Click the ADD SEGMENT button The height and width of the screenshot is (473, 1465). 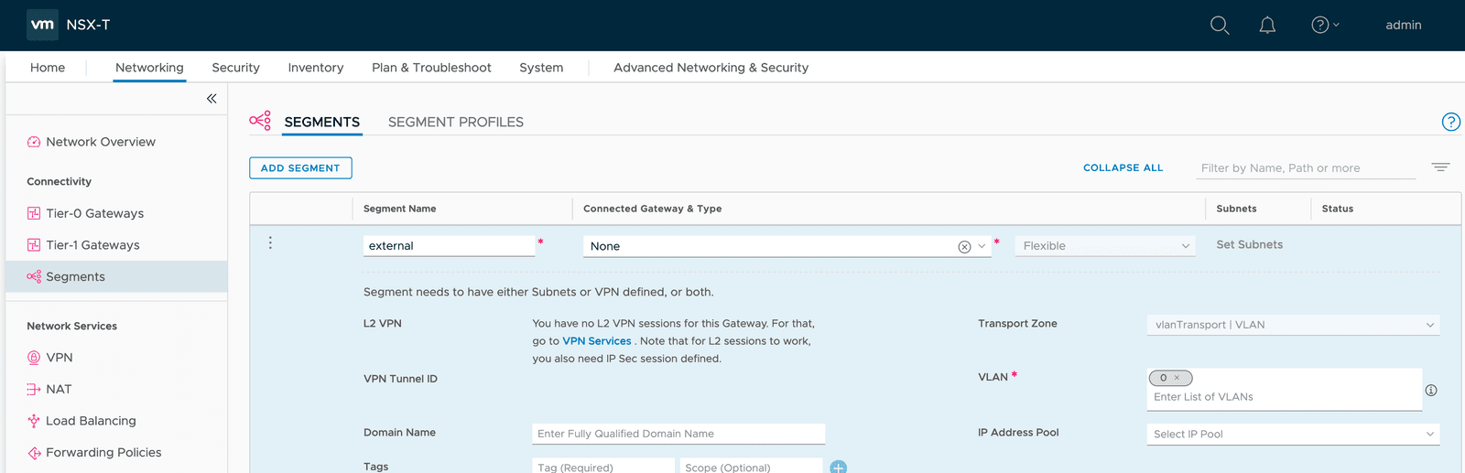300,168
